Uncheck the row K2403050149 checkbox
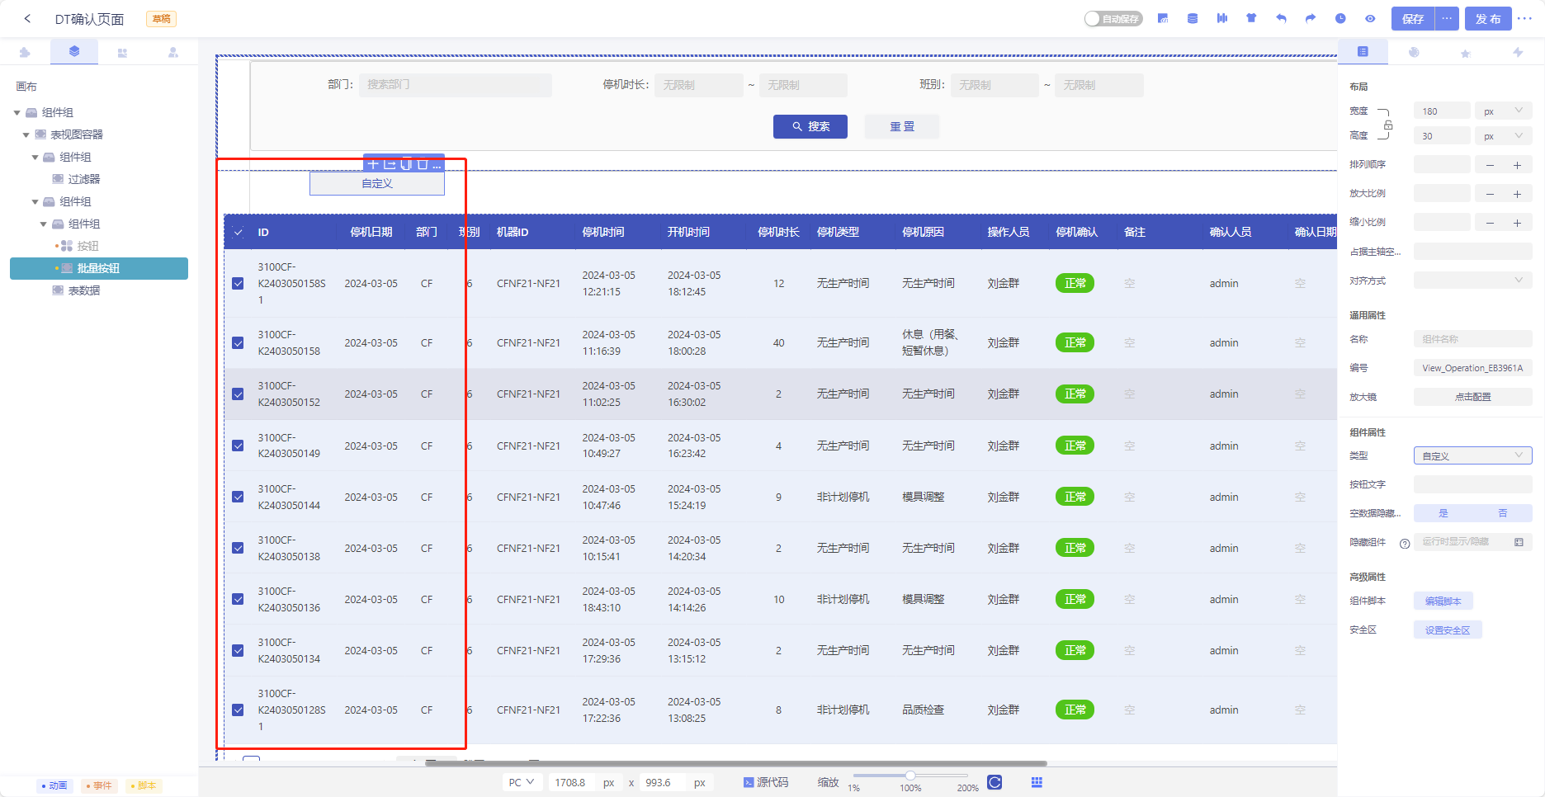The image size is (1545, 797). pyautogui.click(x=238, y=446)
